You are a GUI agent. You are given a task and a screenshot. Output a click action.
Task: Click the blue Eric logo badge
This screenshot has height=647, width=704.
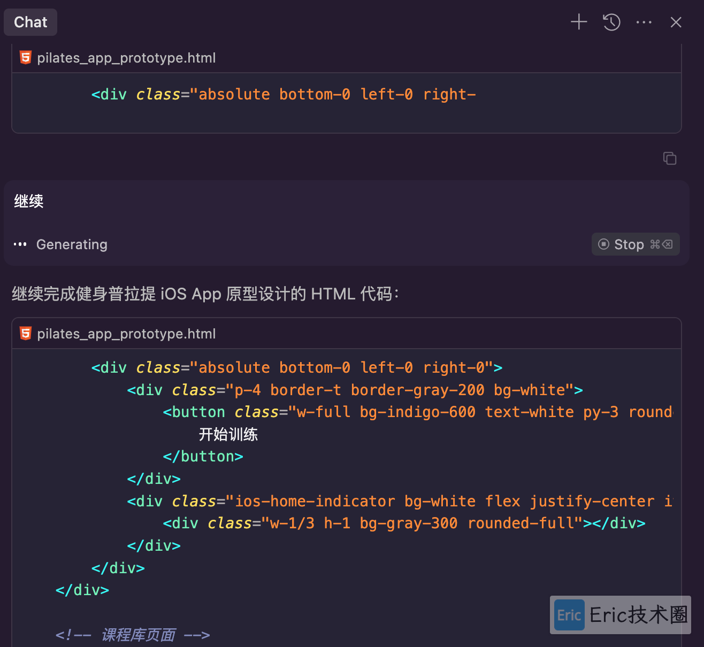tap(569, 615)
